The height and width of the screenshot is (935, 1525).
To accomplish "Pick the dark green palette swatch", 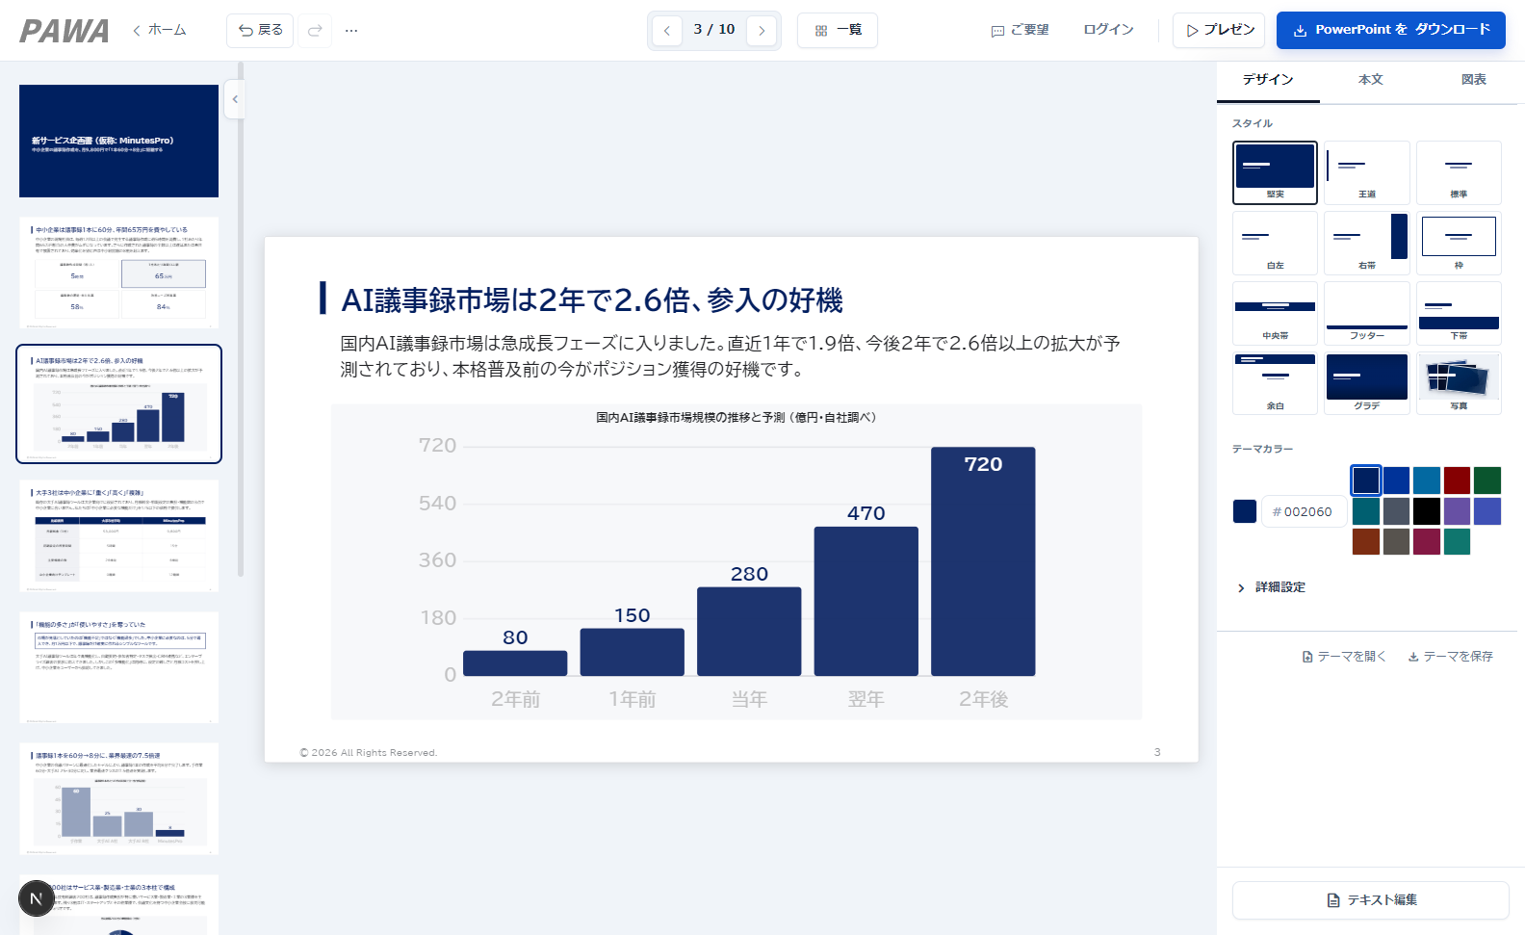I will pyautogui.click(x=1487, y=480).
